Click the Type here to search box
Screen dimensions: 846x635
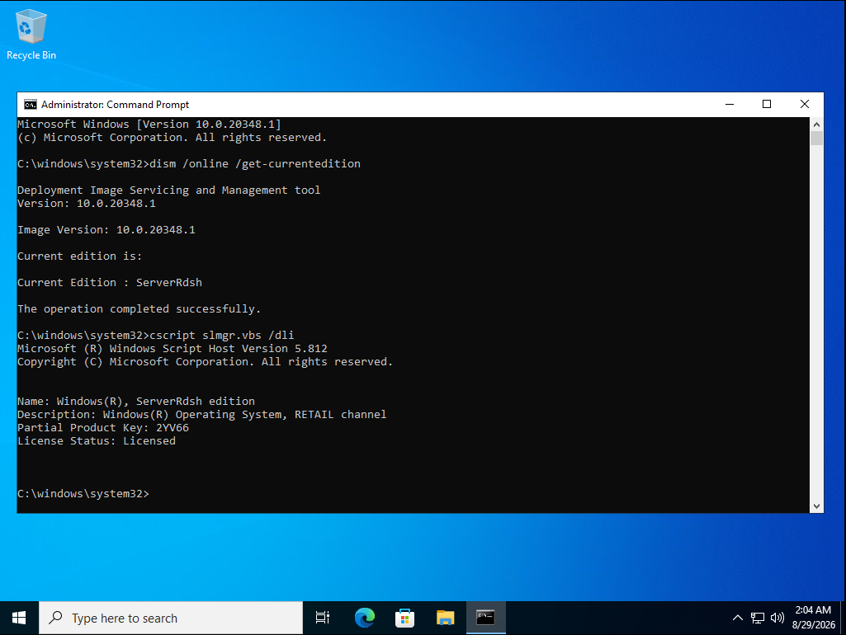click(x=171, y=618)
